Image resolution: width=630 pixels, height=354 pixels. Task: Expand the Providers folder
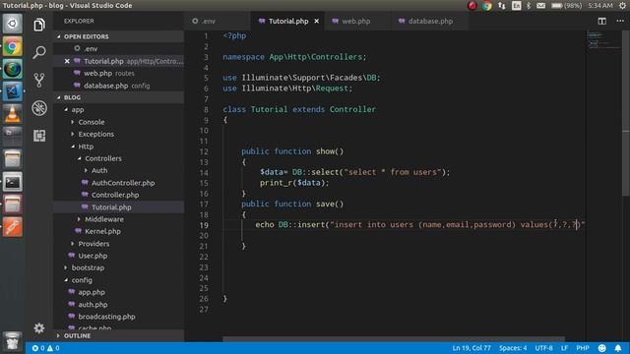[x=73, y=244]
